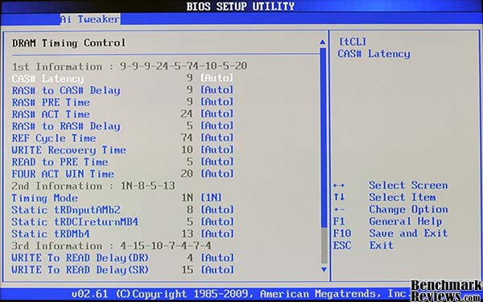Select RAS# ACT Time [Auto] value
This screenshot has width=483, height=302.
pyautogui.click(x=217, y=114)
